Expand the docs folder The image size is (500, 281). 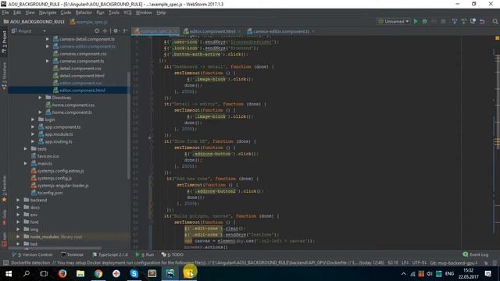click(x=18, y=208)
